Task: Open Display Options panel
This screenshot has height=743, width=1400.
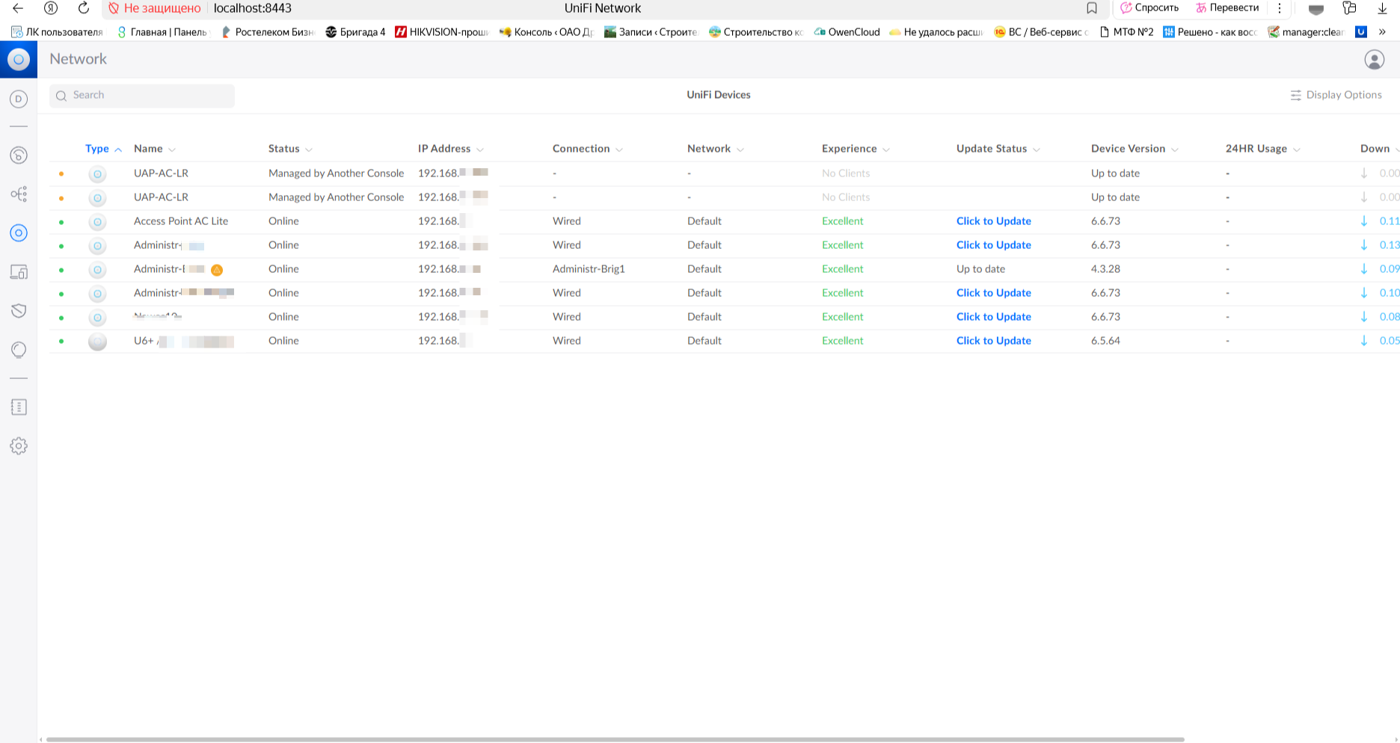Action: 1336,95
